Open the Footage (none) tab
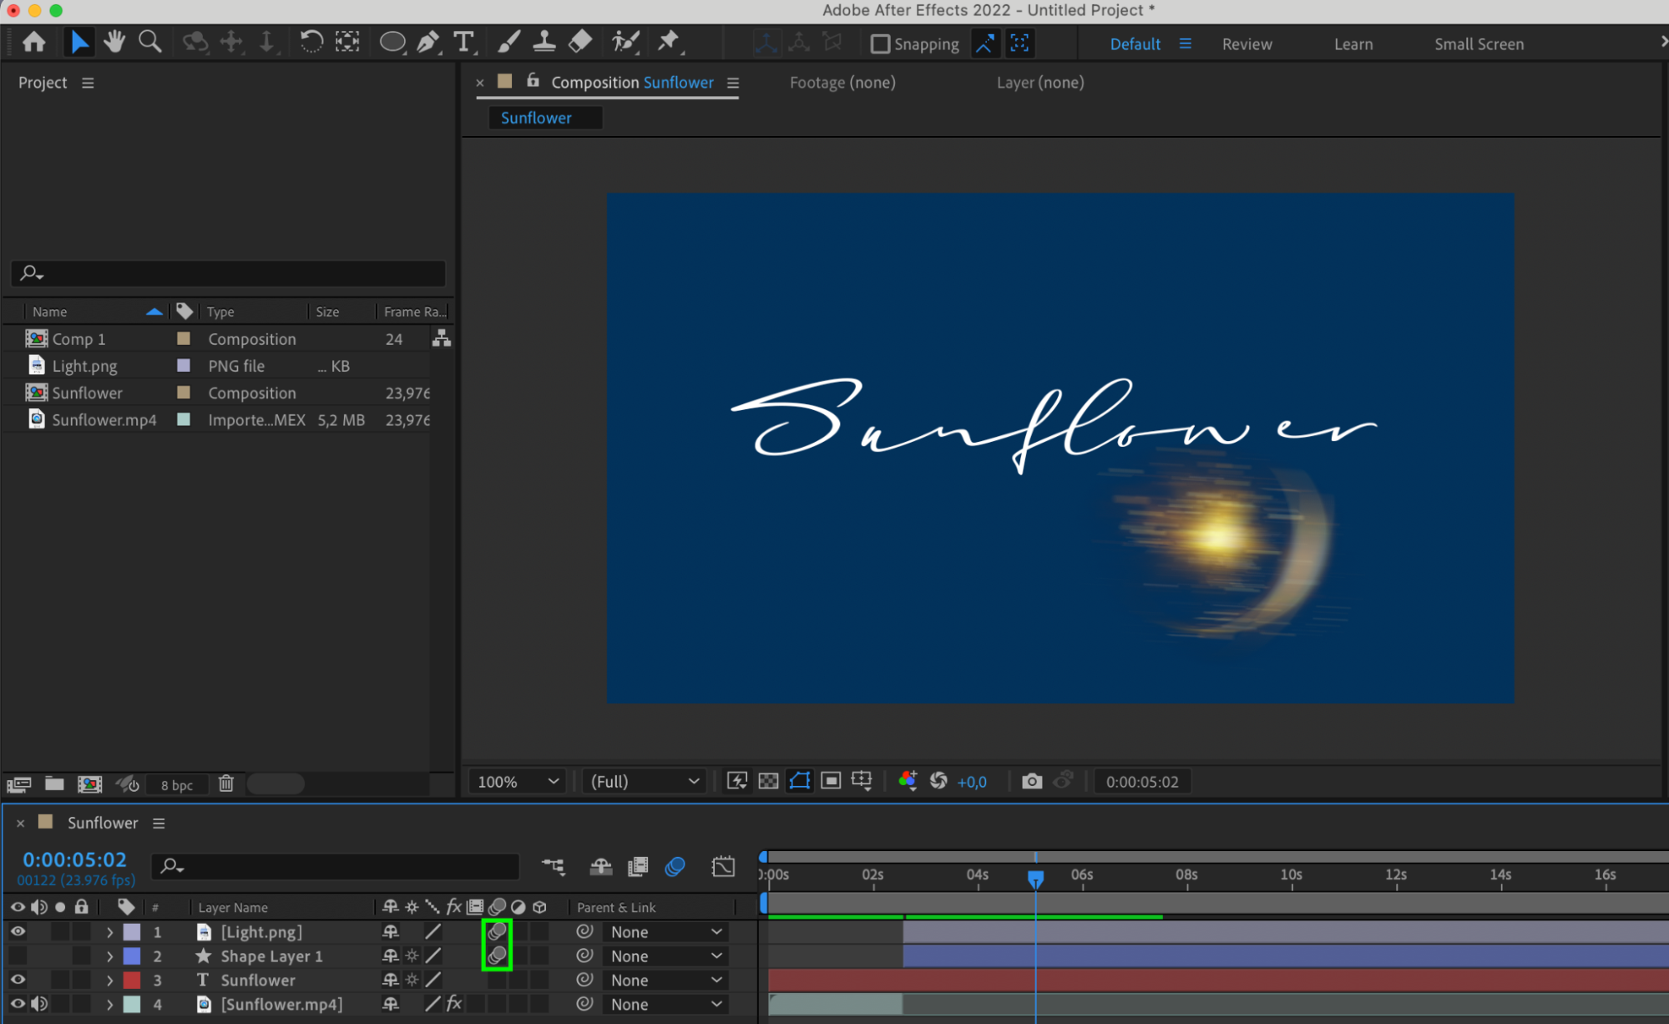 (x=842, y=82)
